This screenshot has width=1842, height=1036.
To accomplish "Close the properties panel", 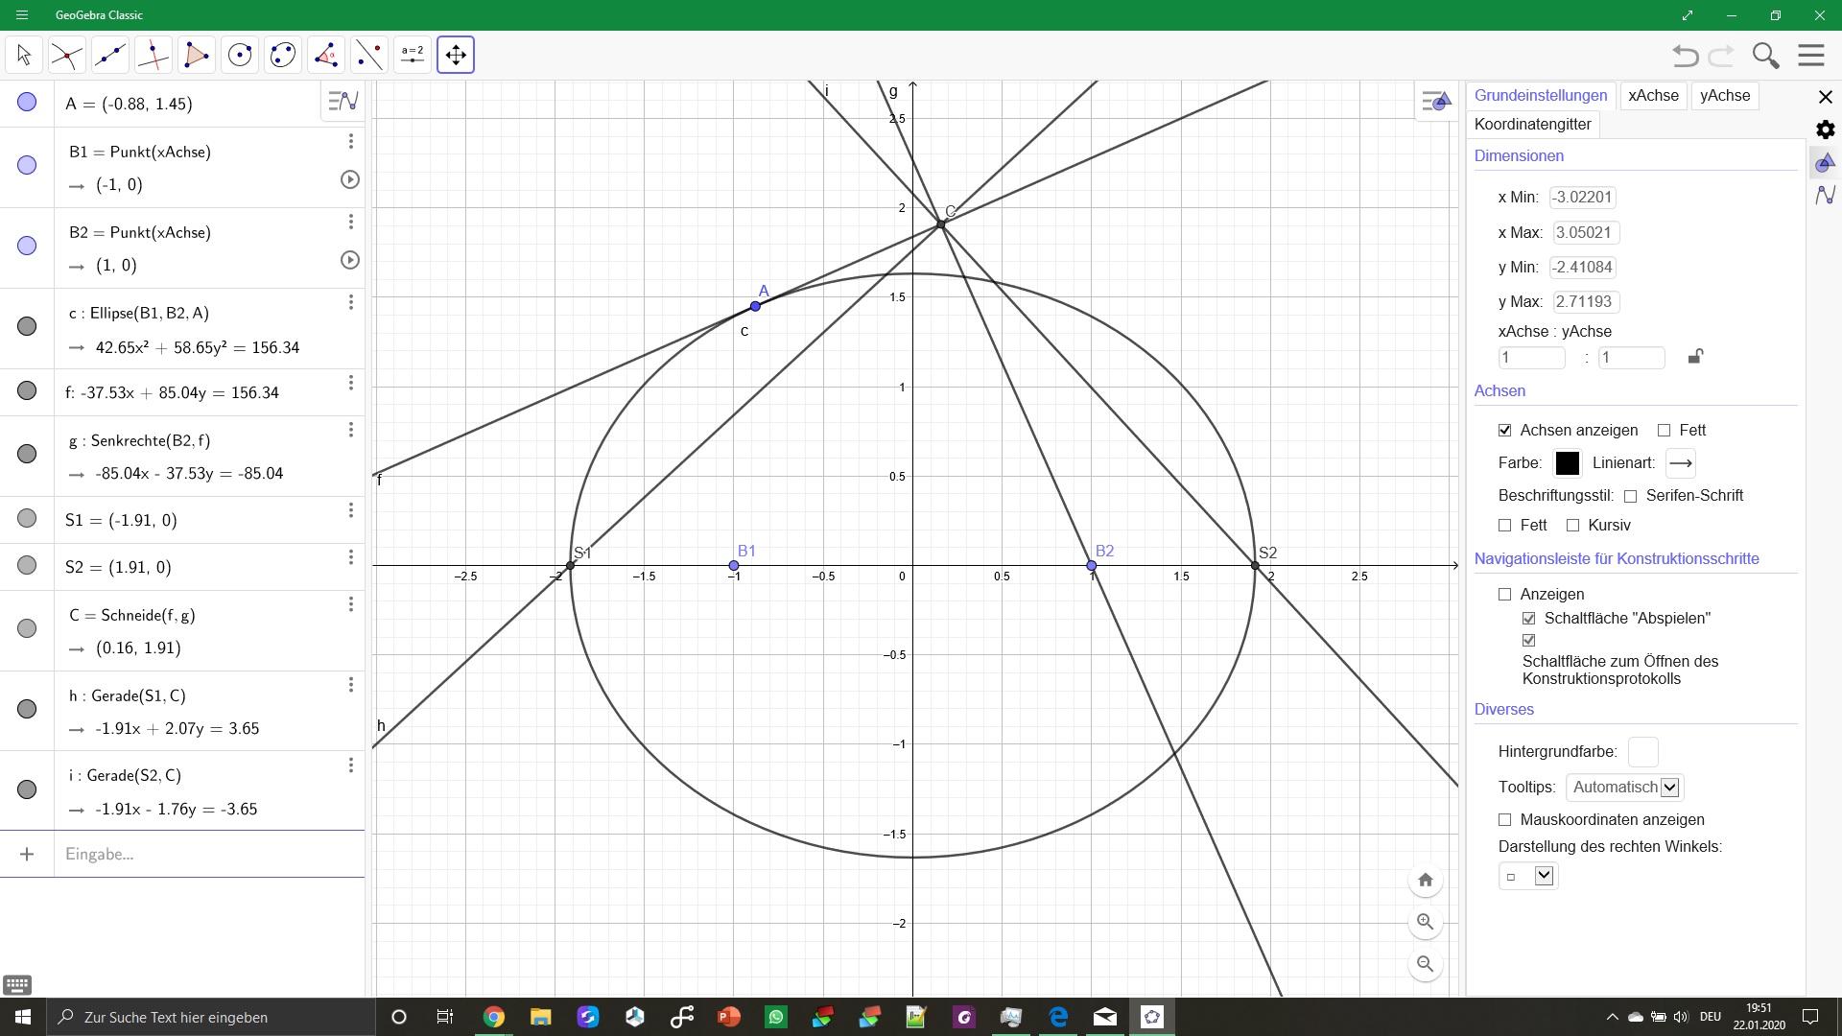I will click(x=1826, y=97).
